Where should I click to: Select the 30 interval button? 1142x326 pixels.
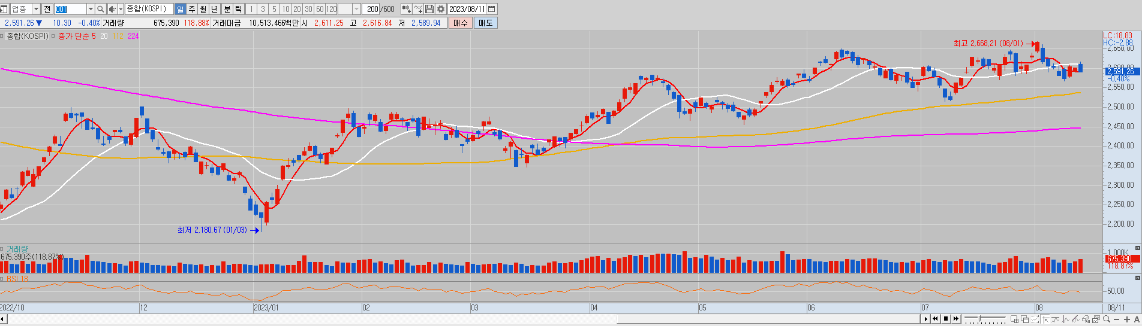point(308,9)
